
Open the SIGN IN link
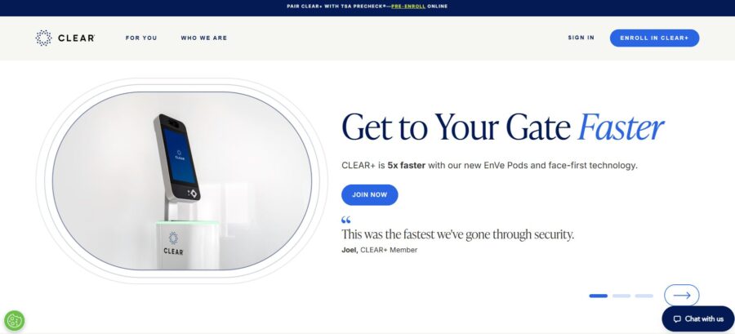pyautogui.click(x=581, y=38)
